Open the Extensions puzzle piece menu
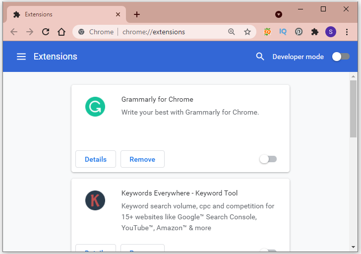The width and height of the screenshot is (361, 254). point(314,32)
